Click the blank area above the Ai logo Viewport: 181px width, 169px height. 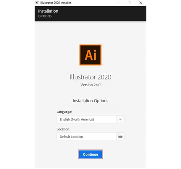(90, 33)
